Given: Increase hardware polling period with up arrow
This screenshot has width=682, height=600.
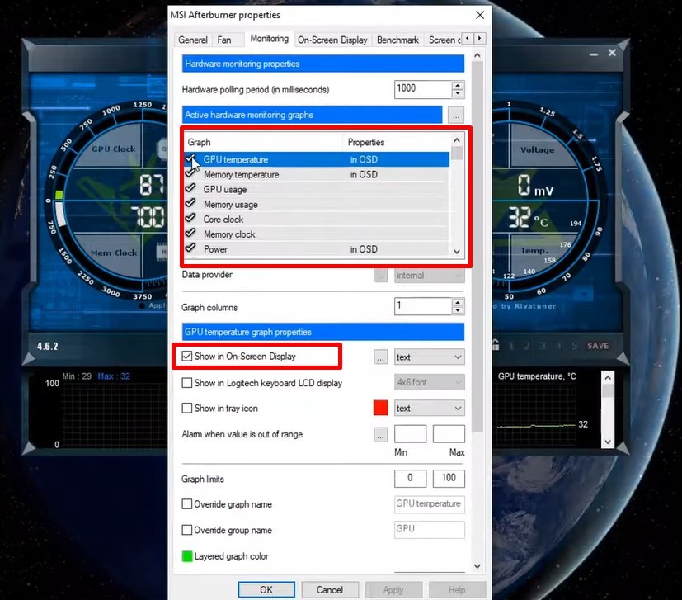Looking at the screenshot, I should pos(458,85).
